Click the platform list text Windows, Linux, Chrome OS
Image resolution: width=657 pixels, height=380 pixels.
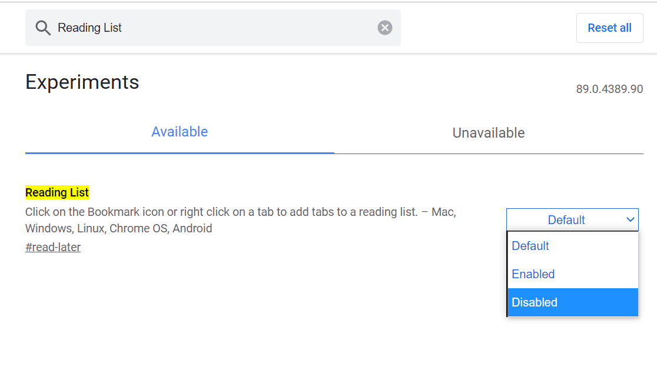click(x=97, y=228)
